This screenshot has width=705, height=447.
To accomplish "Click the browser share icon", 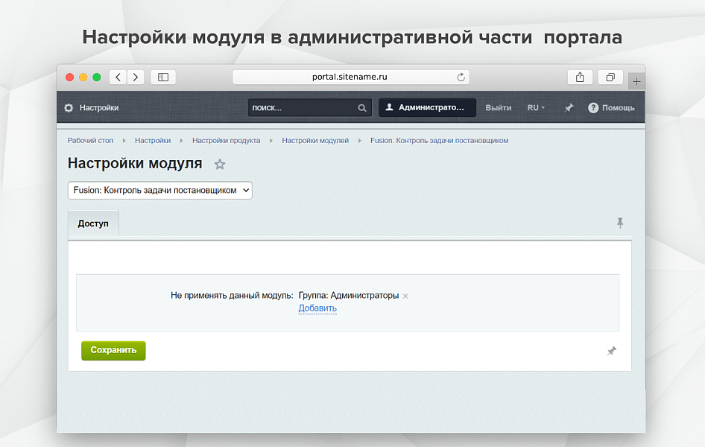I will [x=580, y=77].
